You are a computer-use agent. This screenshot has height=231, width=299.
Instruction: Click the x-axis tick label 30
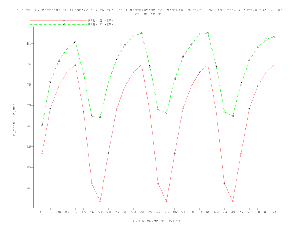click(125, 212)
